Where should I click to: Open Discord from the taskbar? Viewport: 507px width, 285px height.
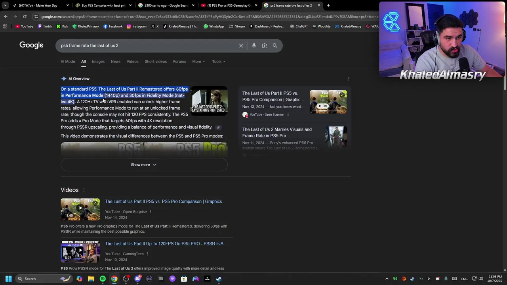pos(137,279)
